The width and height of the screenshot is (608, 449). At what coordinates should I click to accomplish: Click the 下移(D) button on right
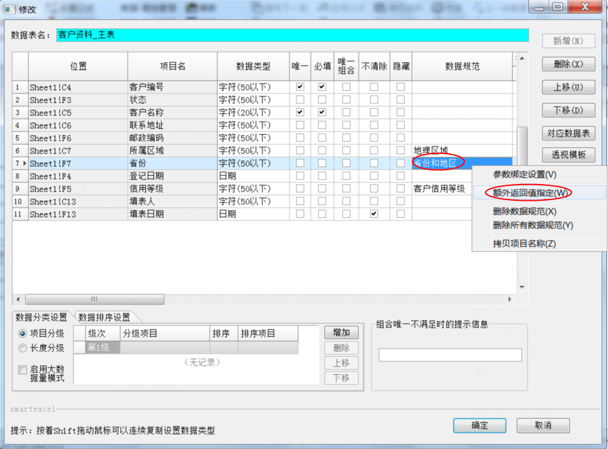(569, 110)
